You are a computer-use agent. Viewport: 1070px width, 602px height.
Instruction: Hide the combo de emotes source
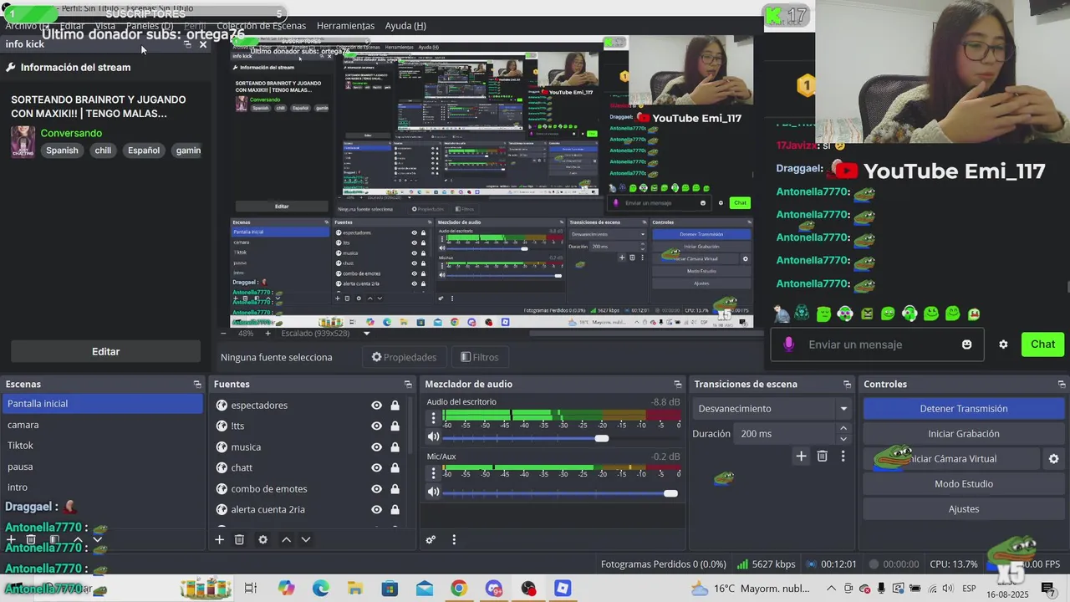[376, 489]
